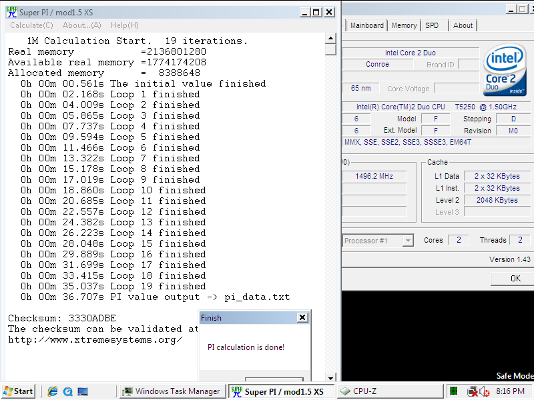
Task: Click the 1M Calculation Start line
Action: (x=138, y=41)
